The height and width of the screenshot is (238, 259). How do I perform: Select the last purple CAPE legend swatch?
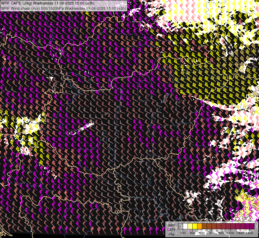click(x=252, y=226)
